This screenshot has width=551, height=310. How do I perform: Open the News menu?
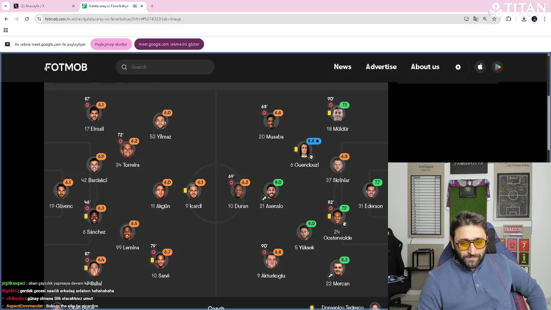pos(343,67)
